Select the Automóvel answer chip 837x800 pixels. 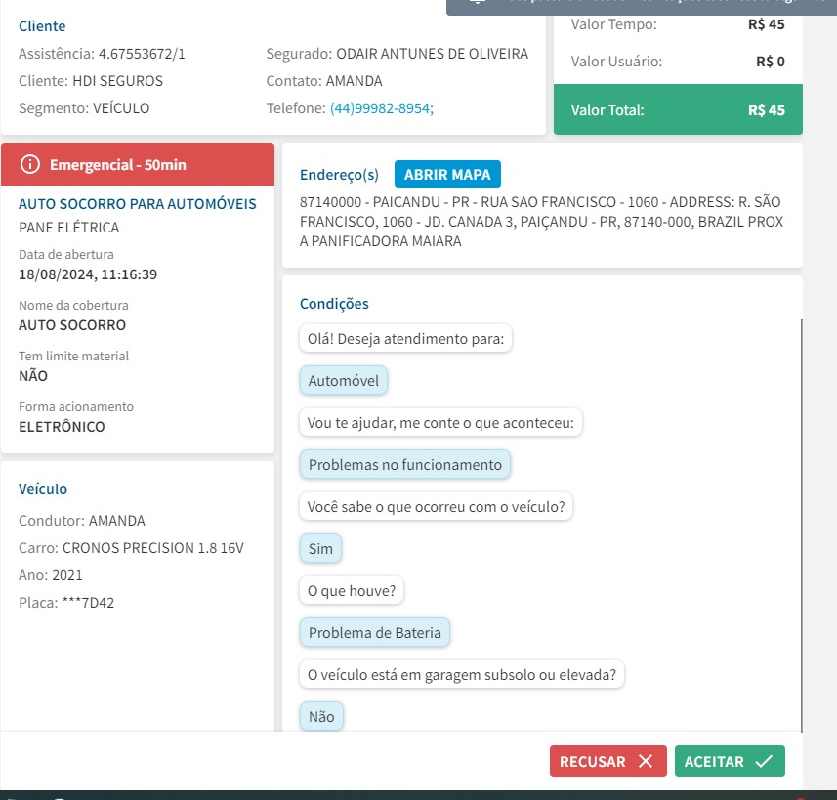[343, 381]
